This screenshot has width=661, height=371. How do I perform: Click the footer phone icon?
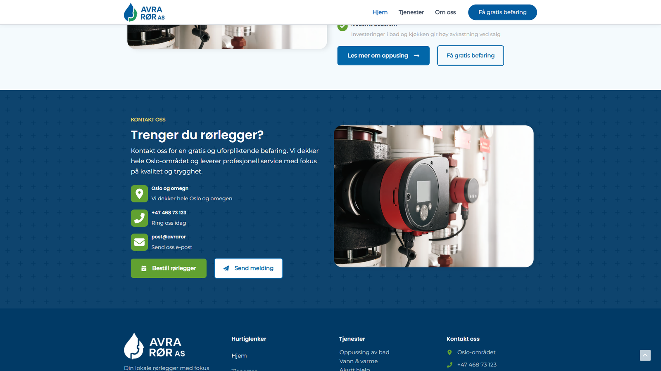tap(449, 365)
